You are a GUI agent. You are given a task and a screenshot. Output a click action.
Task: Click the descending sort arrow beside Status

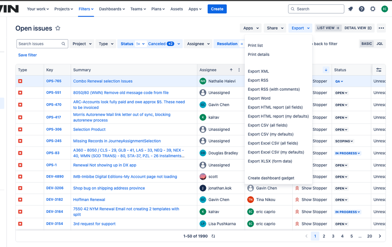pos(326,70)
